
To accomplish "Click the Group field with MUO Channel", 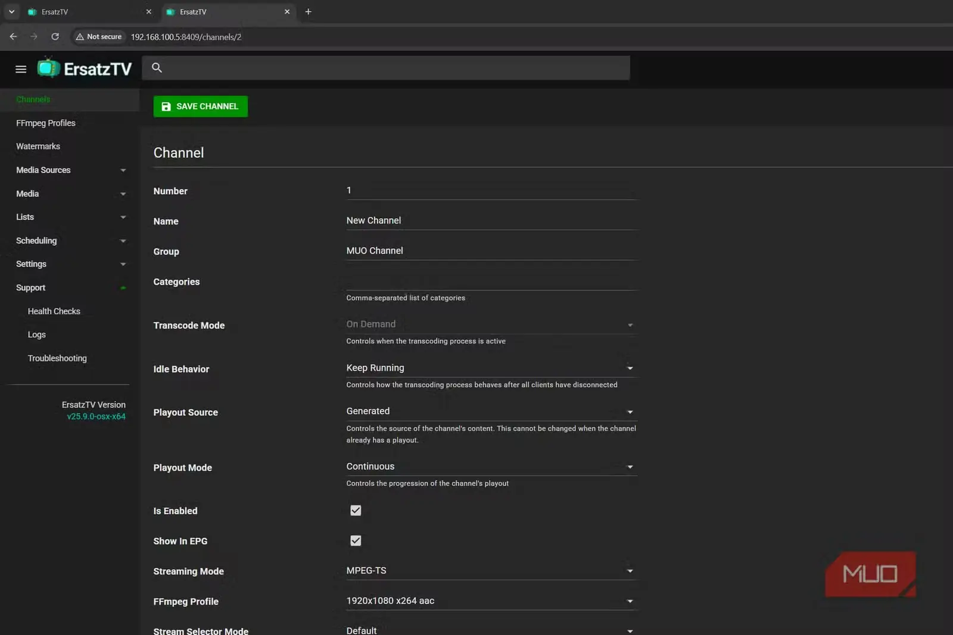I will coord(491,251).
